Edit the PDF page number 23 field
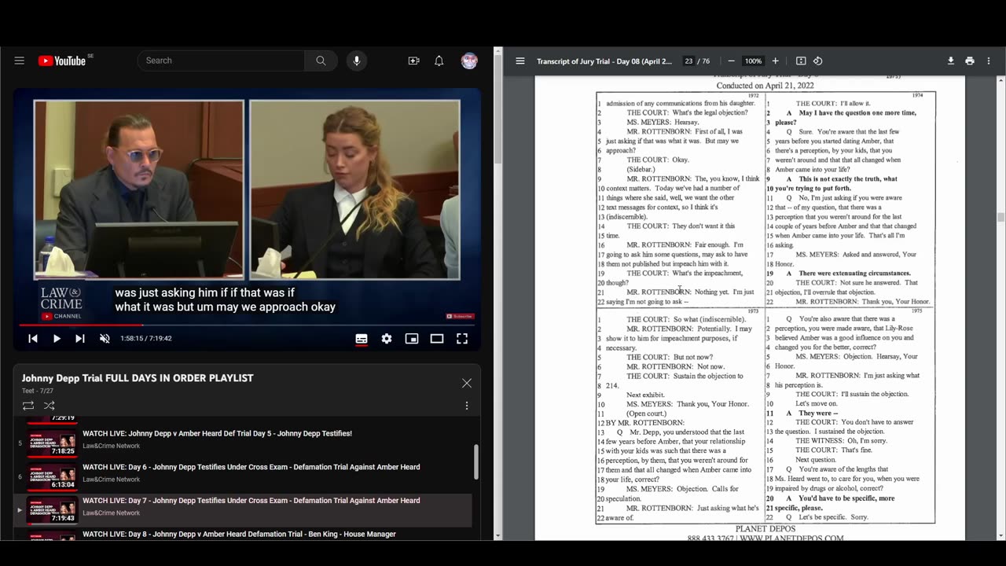1006x566 pixels. point(688,61)
